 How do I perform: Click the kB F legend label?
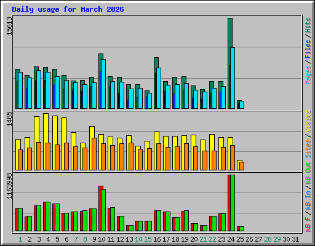click(x=308, y=224)
